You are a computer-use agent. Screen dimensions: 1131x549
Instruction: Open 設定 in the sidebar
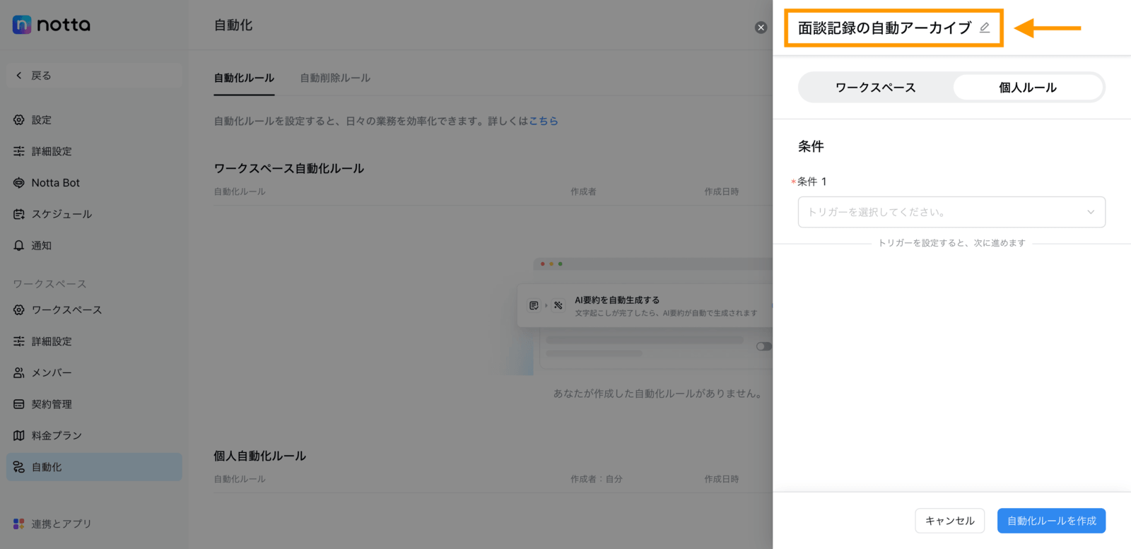pyautogui.click(x=94, y=120)
